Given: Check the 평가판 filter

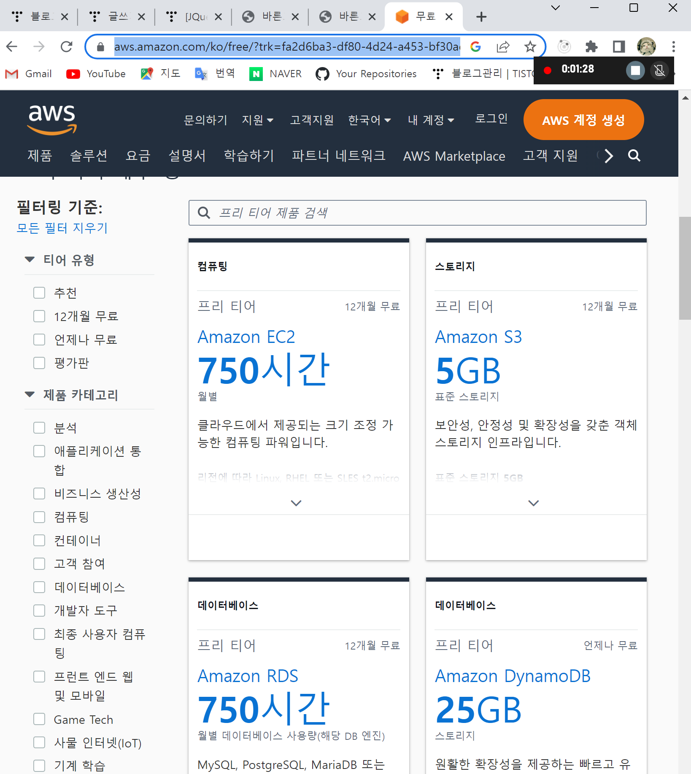Looking at the screenshot, I should (39, 363).
